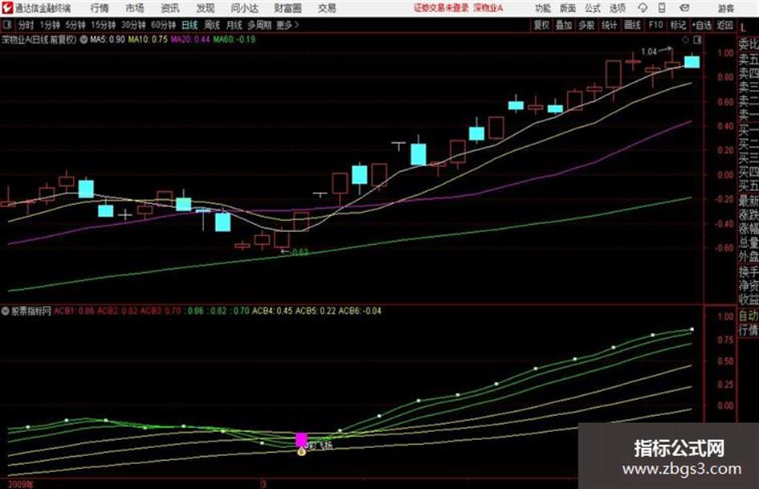Click the yellow money bag signal icon
Viewport: 759px width, 489px height.
301,452
